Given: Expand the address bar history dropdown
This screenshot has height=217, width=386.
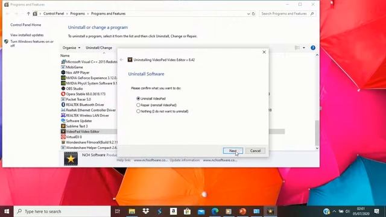Looking at the screenshot, I should tap(248, 14).
